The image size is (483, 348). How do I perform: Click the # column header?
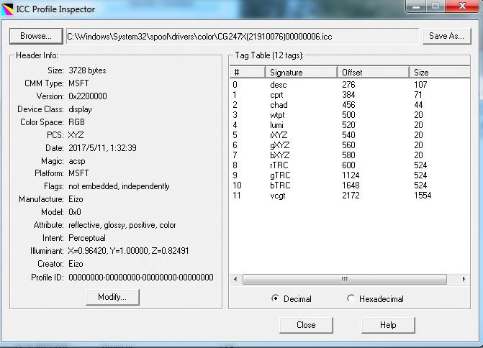point(248,73)
